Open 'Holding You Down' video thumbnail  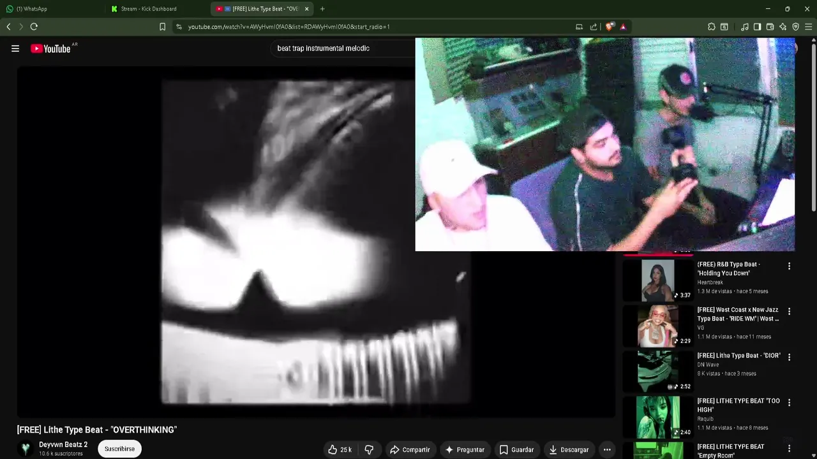[657, 280]
